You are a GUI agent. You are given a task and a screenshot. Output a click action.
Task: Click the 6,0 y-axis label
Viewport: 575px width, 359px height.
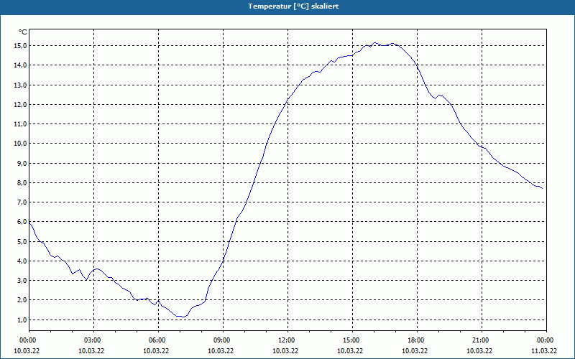point(22,222)
